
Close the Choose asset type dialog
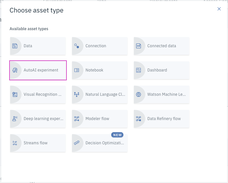coord(219,9)
